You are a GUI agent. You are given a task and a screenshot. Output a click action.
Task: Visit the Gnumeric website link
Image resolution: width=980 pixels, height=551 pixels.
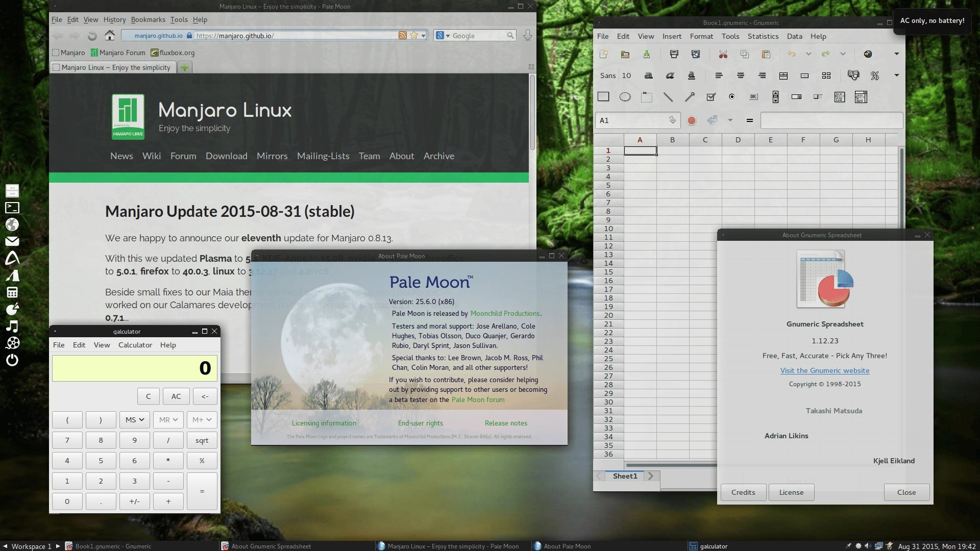click(825, 371)
